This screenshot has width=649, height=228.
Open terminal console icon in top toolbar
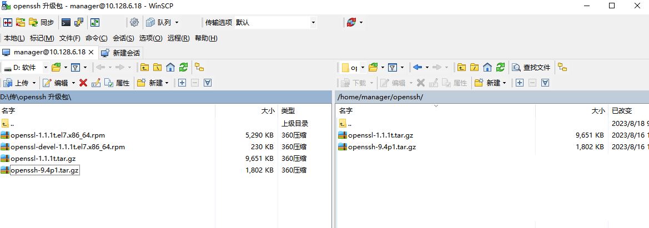66,23
